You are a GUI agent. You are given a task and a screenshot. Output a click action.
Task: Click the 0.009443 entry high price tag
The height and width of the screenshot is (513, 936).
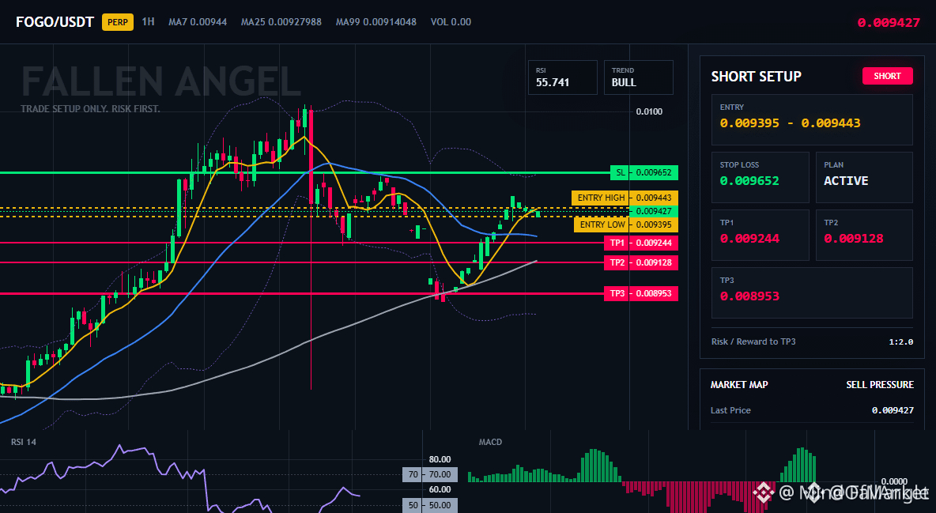click(654, 198)
